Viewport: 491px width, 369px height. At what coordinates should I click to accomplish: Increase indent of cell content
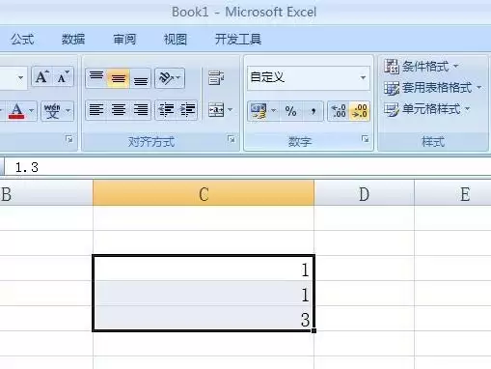pos(187,110)
